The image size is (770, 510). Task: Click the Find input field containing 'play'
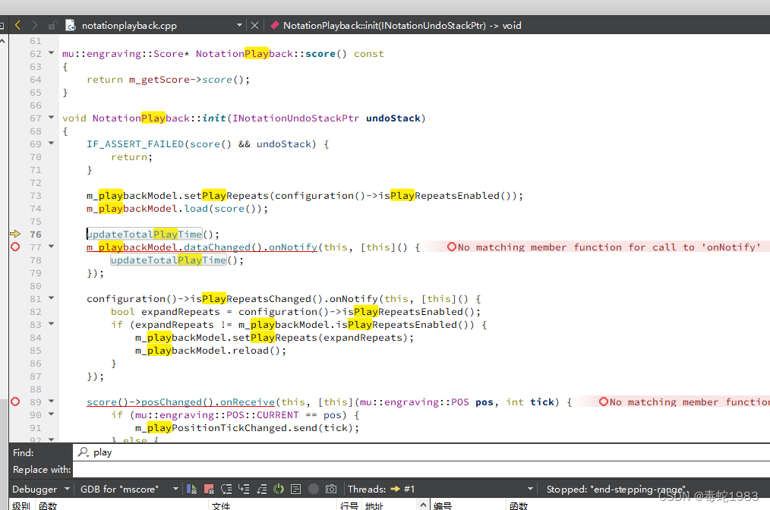pyautogui.click(x=421, y=452)
